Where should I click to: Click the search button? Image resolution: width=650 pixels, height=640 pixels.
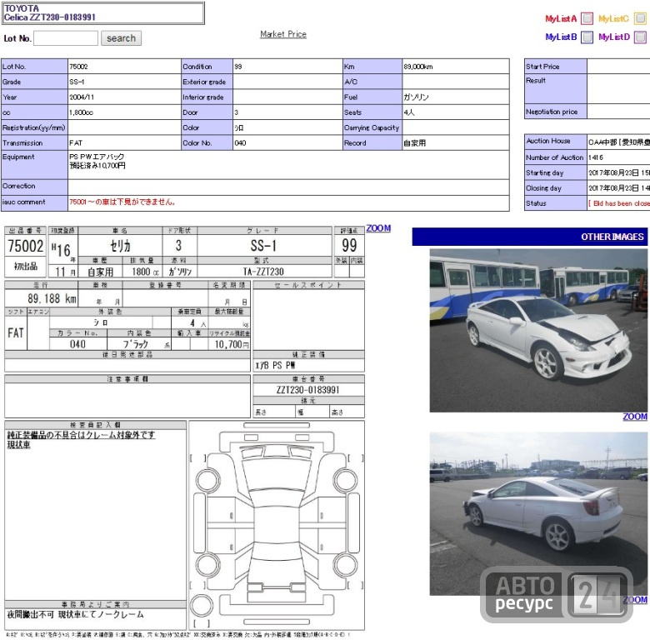pos(121,38)
